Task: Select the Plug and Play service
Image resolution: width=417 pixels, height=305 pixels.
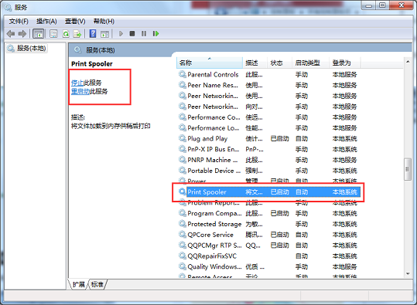Action: click(268, 138)
